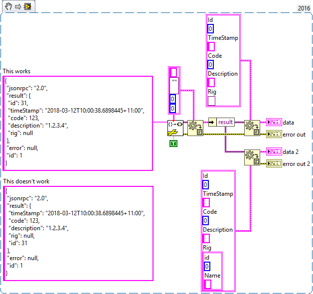Click the 2016 version label

point(304,8)
